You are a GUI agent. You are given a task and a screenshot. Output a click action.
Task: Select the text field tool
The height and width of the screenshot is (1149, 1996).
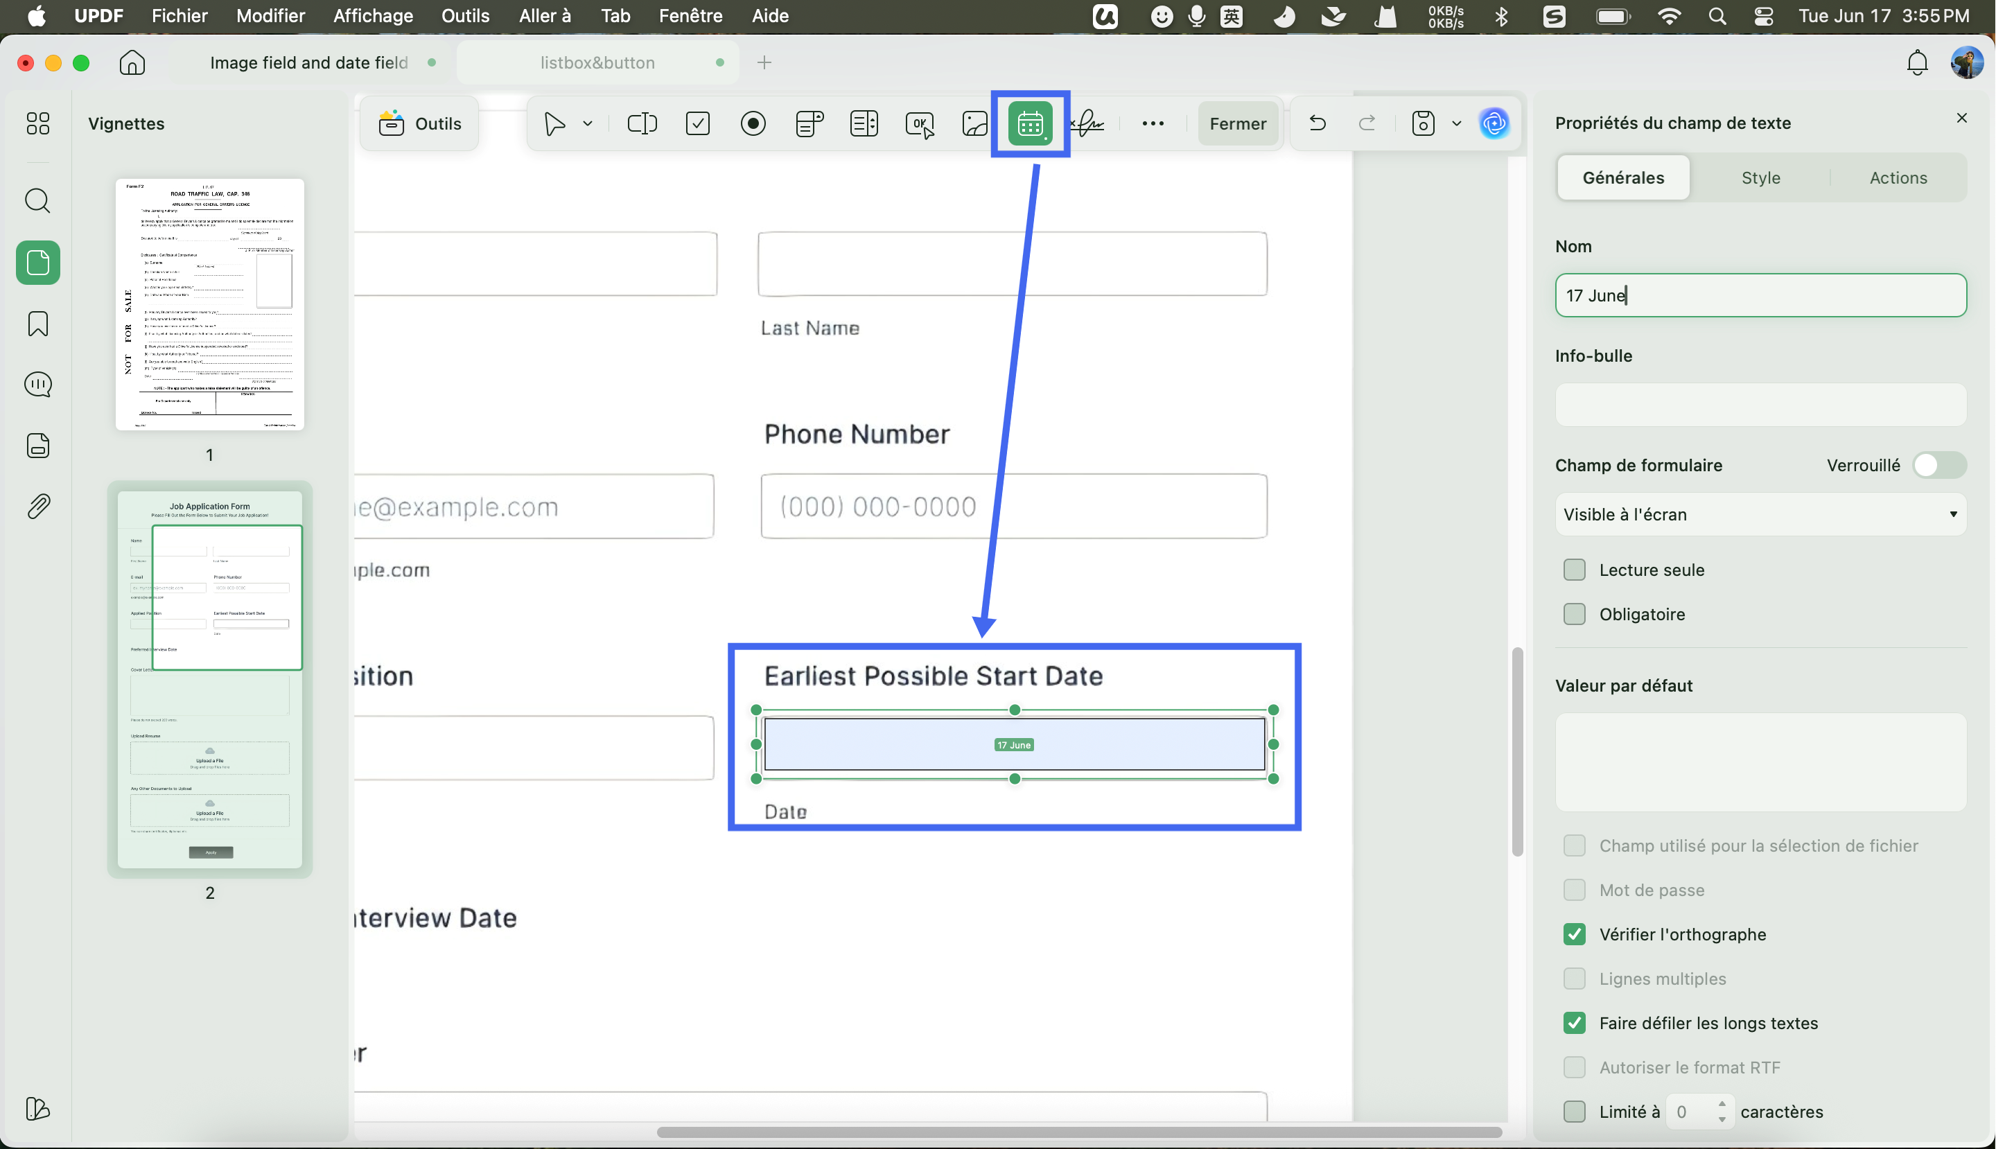tap(642, 123)
